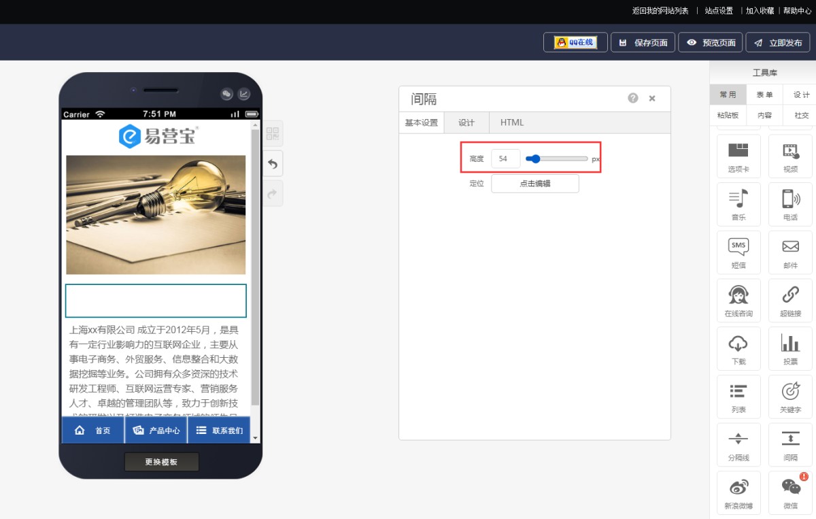Preview the page with 预览页面
The height and width of the screenshot is (519, 816).
click(x=711, y=42)
